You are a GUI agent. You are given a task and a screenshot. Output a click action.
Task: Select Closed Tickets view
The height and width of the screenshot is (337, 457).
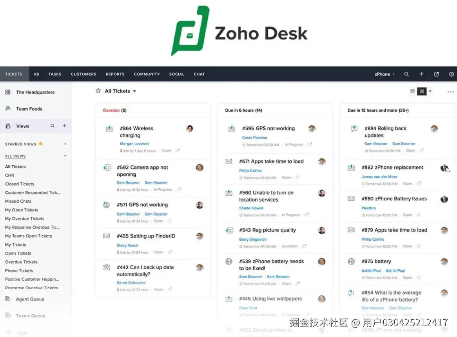(x=20, y=184)
